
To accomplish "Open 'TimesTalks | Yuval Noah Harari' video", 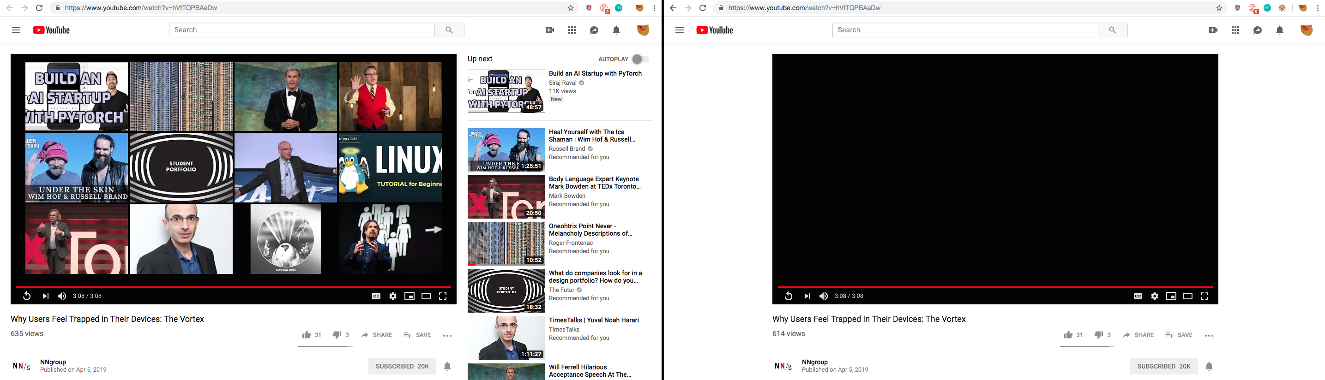I will pyautogui.click(x=594, y=320).
